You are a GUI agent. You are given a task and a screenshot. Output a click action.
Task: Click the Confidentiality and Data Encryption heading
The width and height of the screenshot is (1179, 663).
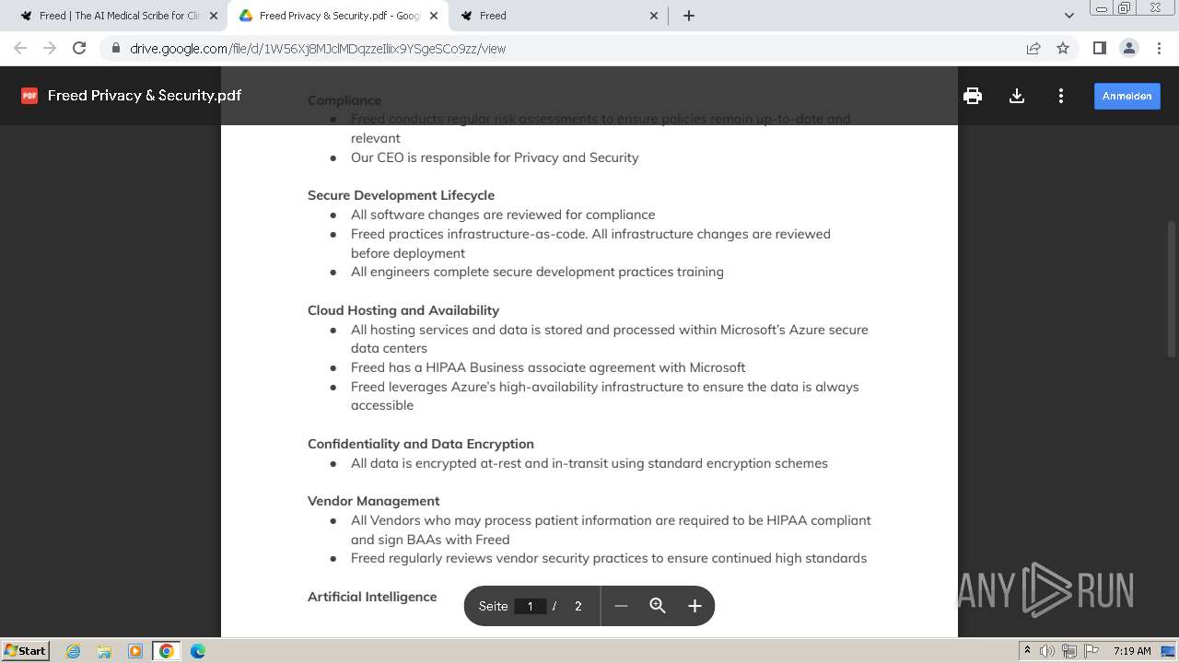click(421, 444)
